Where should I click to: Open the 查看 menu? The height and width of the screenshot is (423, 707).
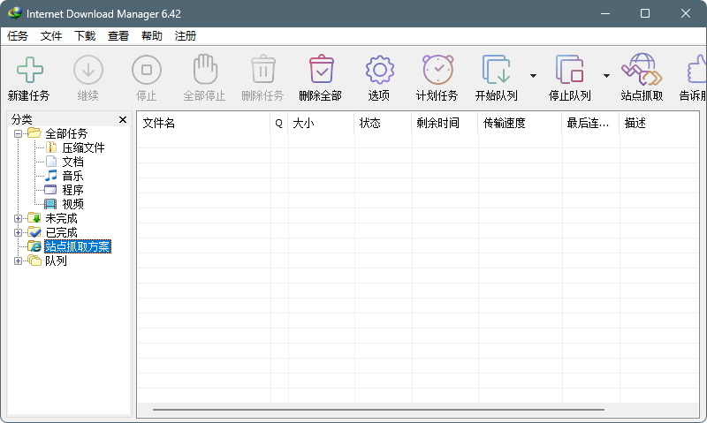pyautogui.click(x=118, y=36)
